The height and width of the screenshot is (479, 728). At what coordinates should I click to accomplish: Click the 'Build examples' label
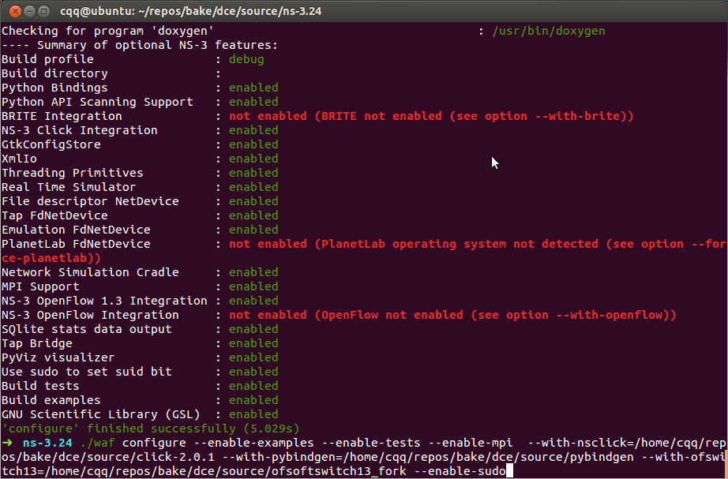pyautogui.click(x=51, y=400)
